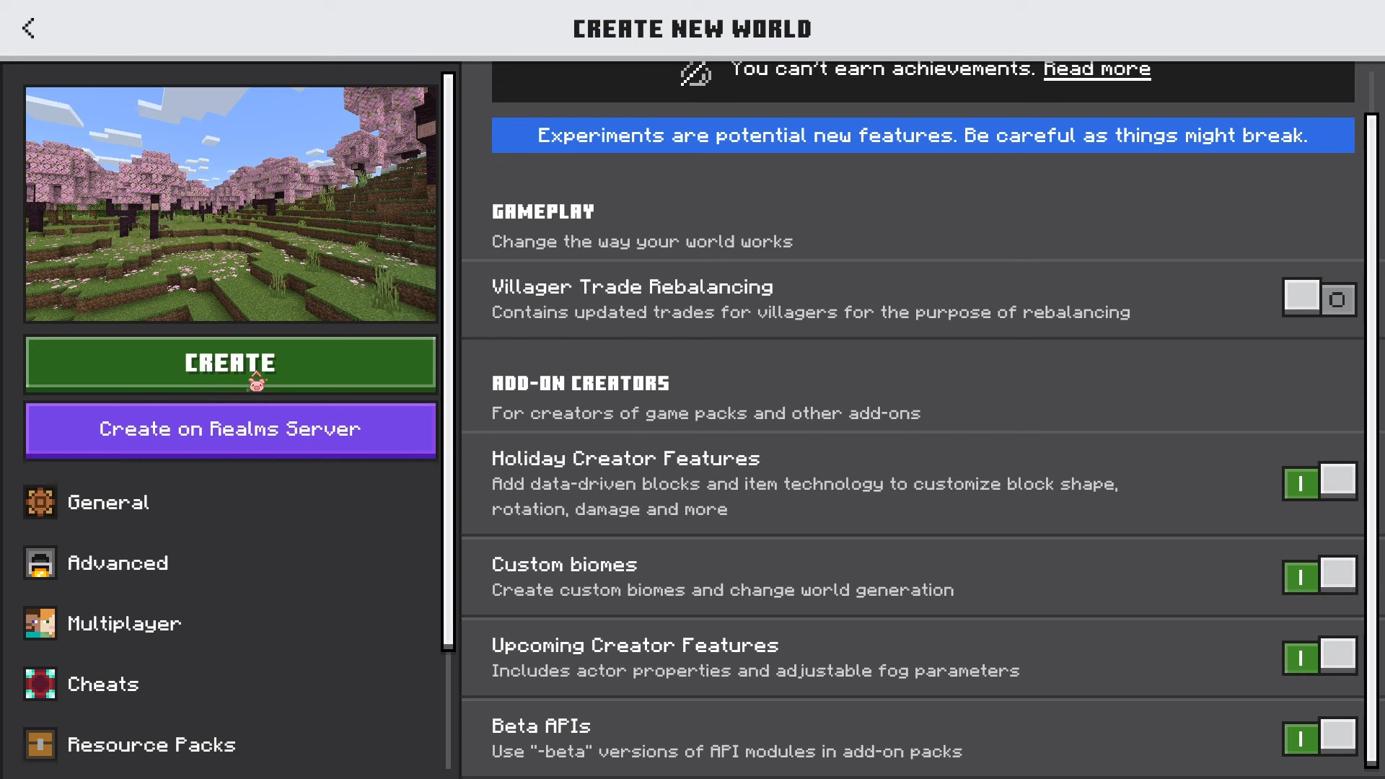Switch to the Multiplayer tab
Screen dimensions: 1385x779
click(x=231, y=623)
